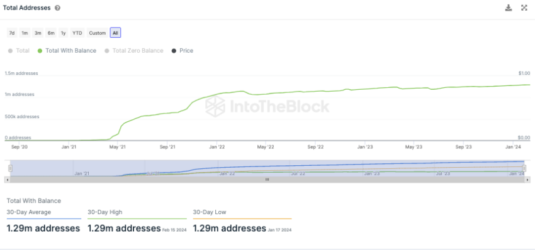Click the navigator left range handle
The image size is (535, 250).
tap(10, 168)
